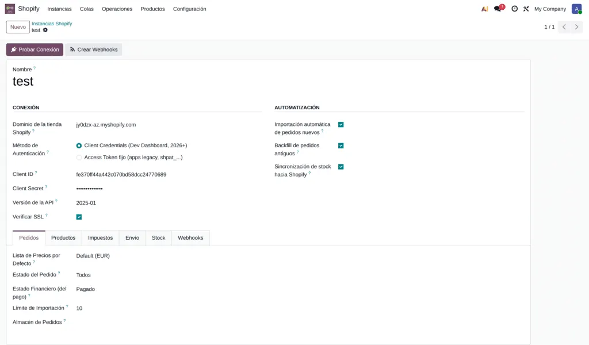
Task: Open the Colas menu
Action: click(87, 9)
